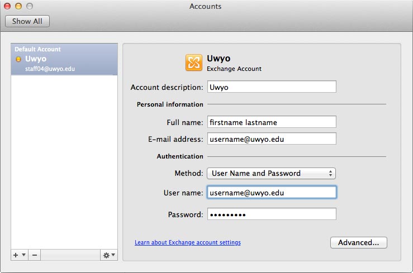Click the Show All button
Image resolution: width=413 pixels, height=273 pixels.
coord(27,21)
